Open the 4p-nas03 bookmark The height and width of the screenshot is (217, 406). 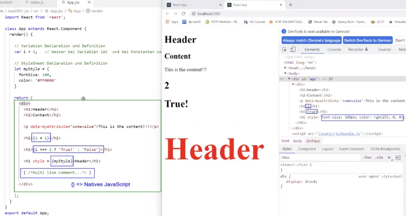[192, 22]
